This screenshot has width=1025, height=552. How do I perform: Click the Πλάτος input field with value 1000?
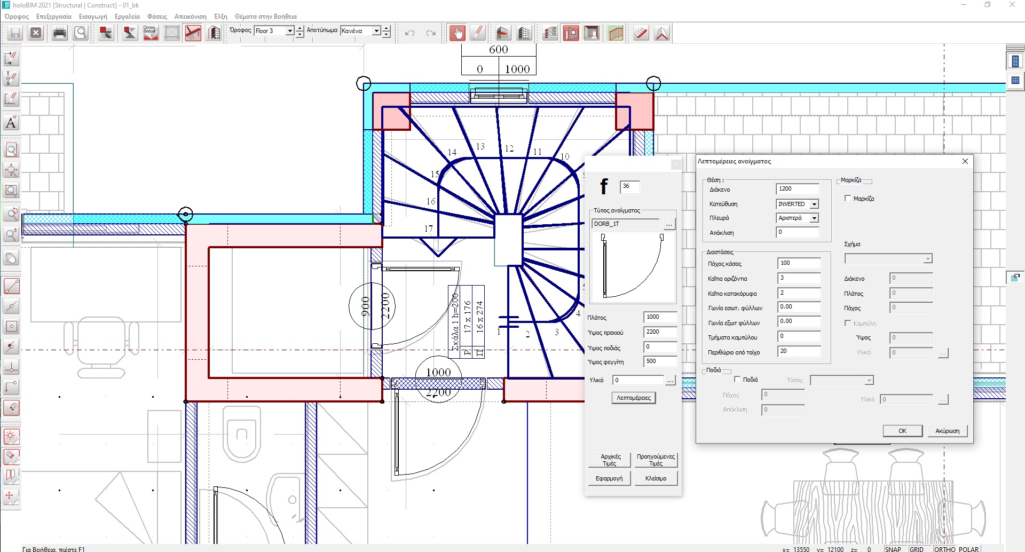coord(660,317)
